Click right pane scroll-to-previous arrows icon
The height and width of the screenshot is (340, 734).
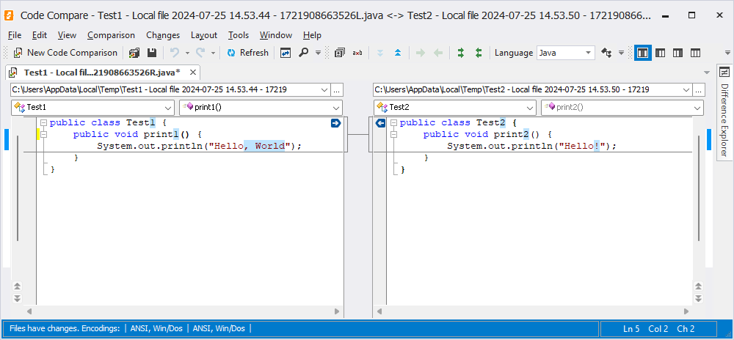coord(699,287)
